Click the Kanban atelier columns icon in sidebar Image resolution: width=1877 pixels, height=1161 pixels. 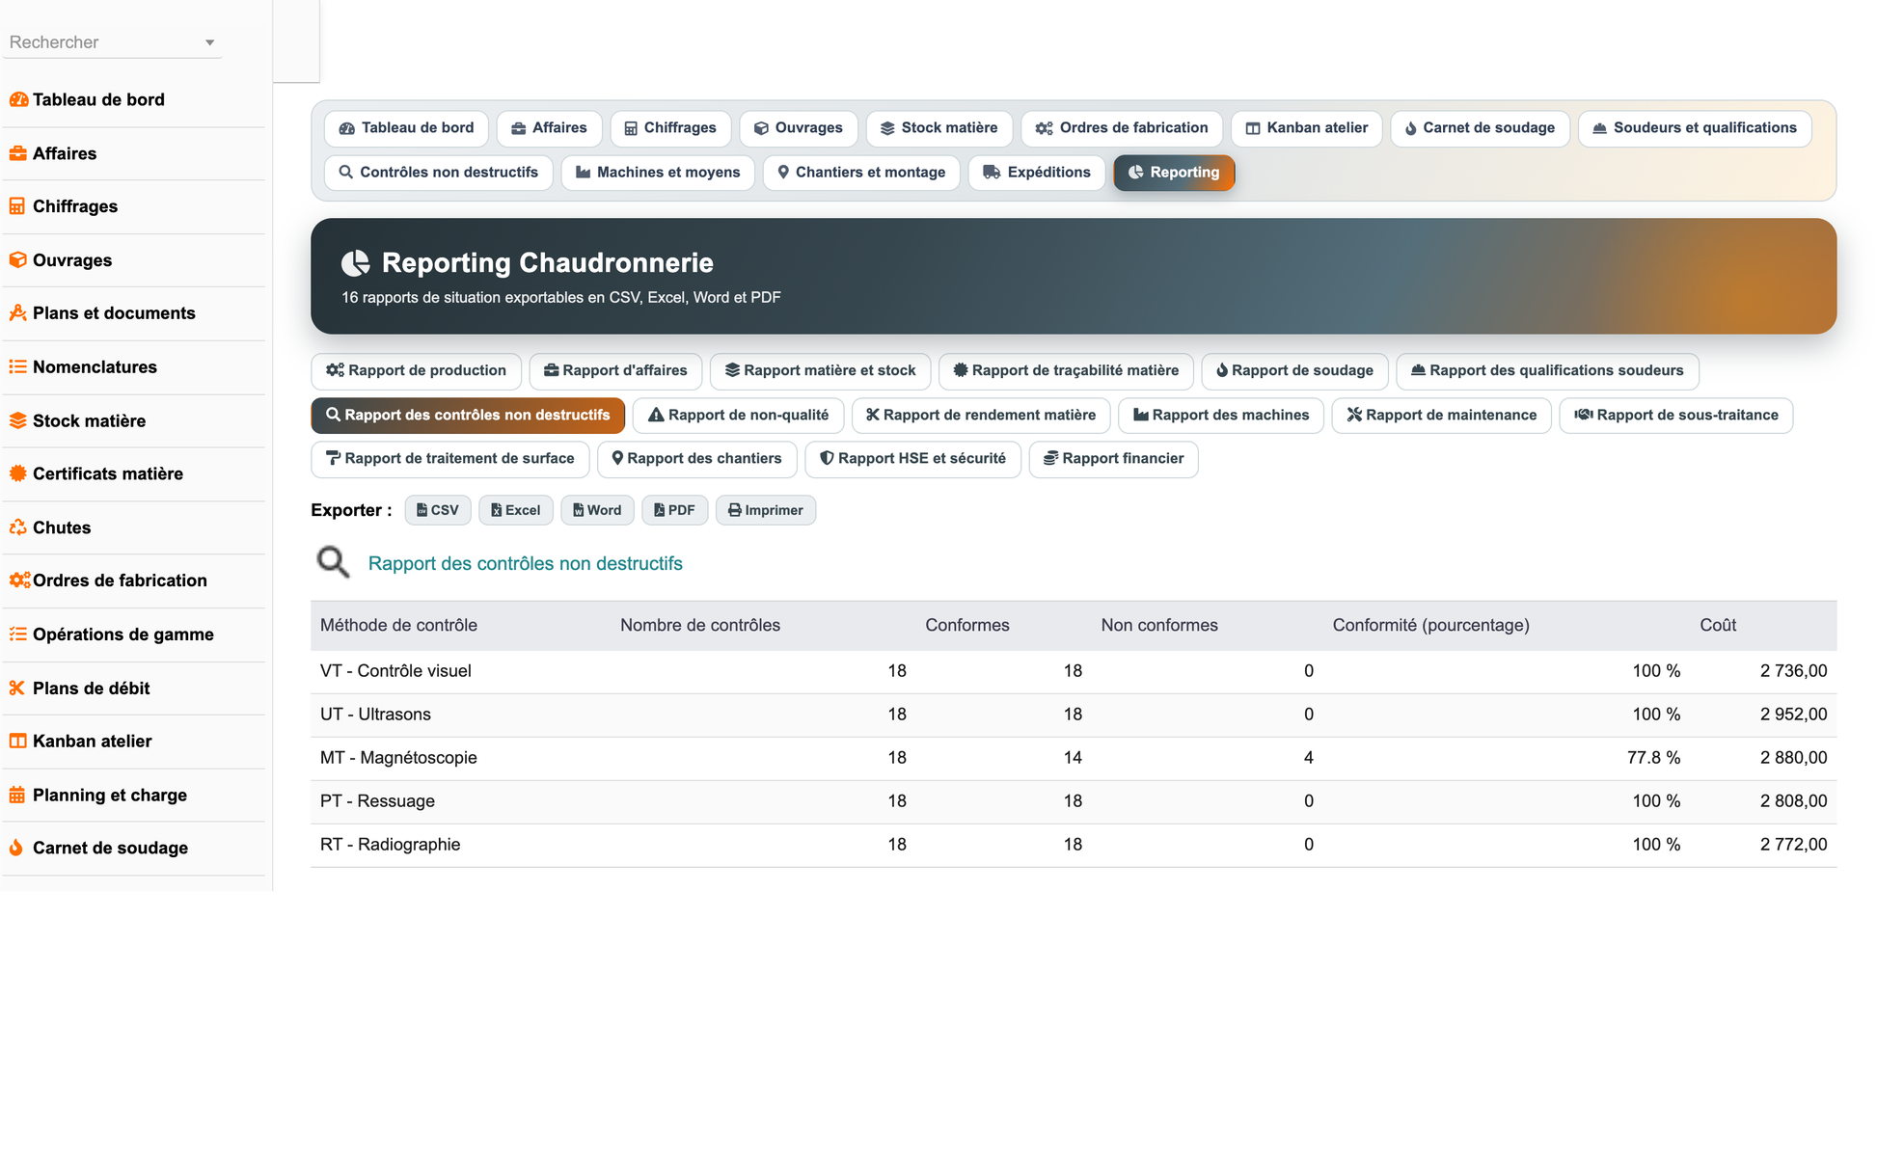[17, 742]
